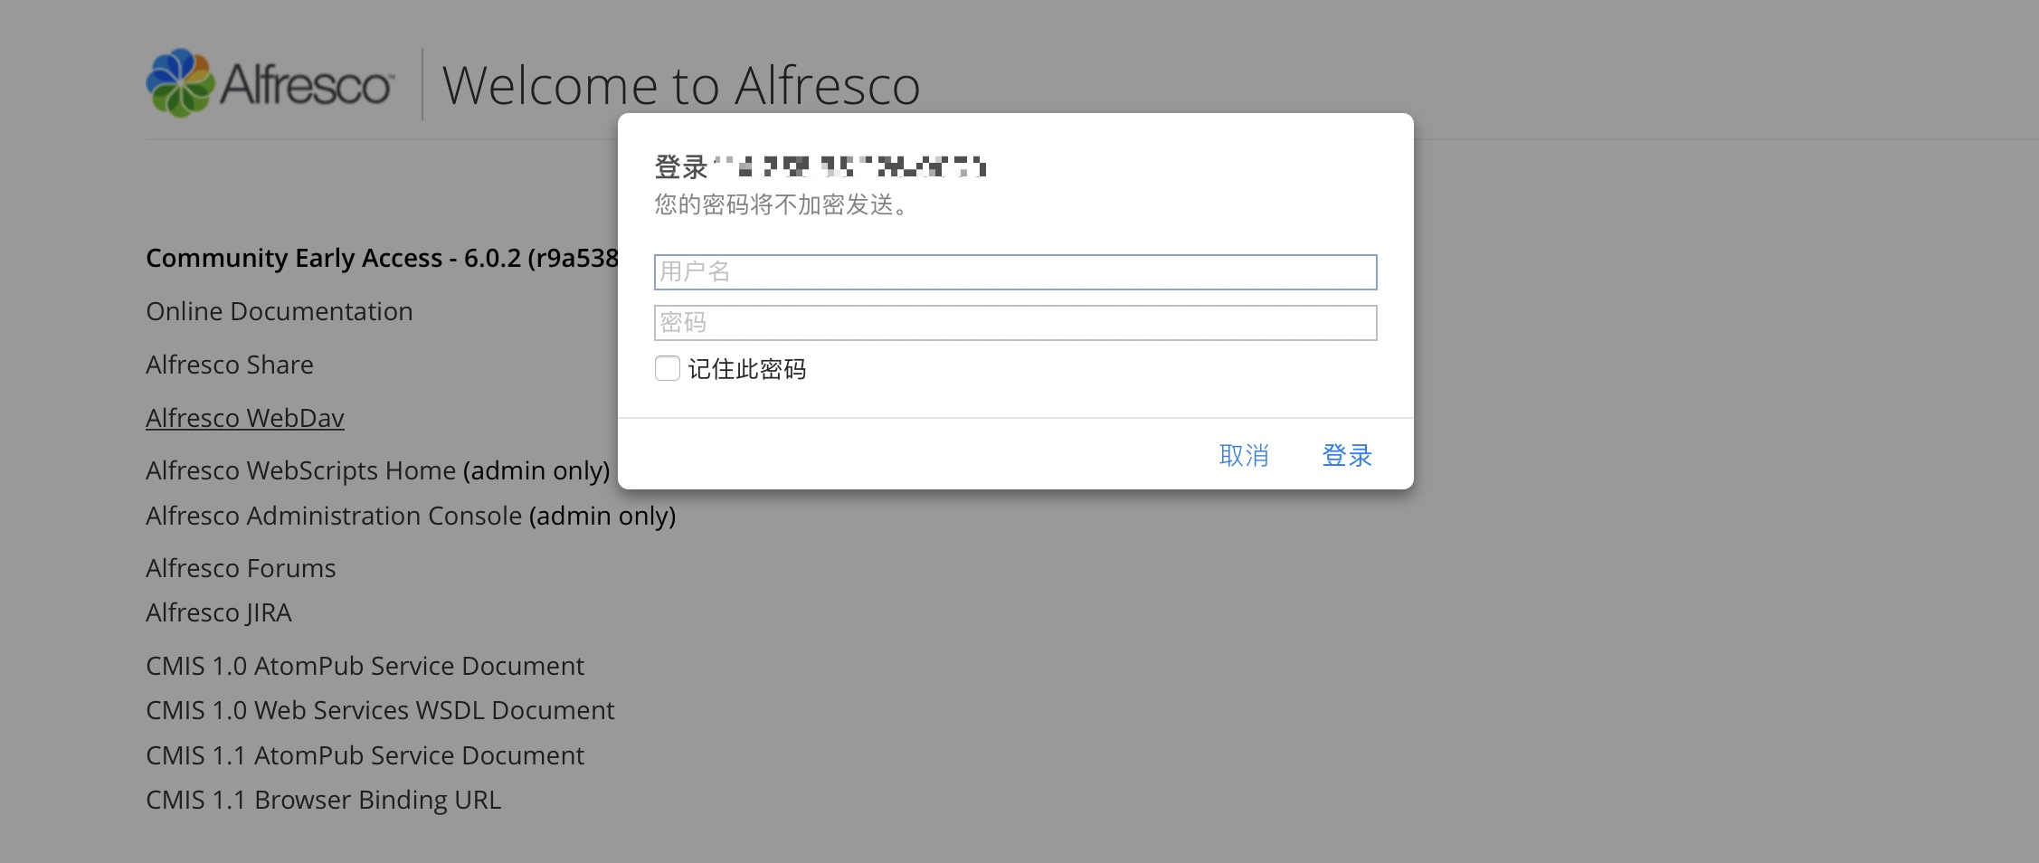Viewport: 2039px width, 863px height.
Task: Follow the Alfresco WebDav link
Action: [x=245, y=418]
